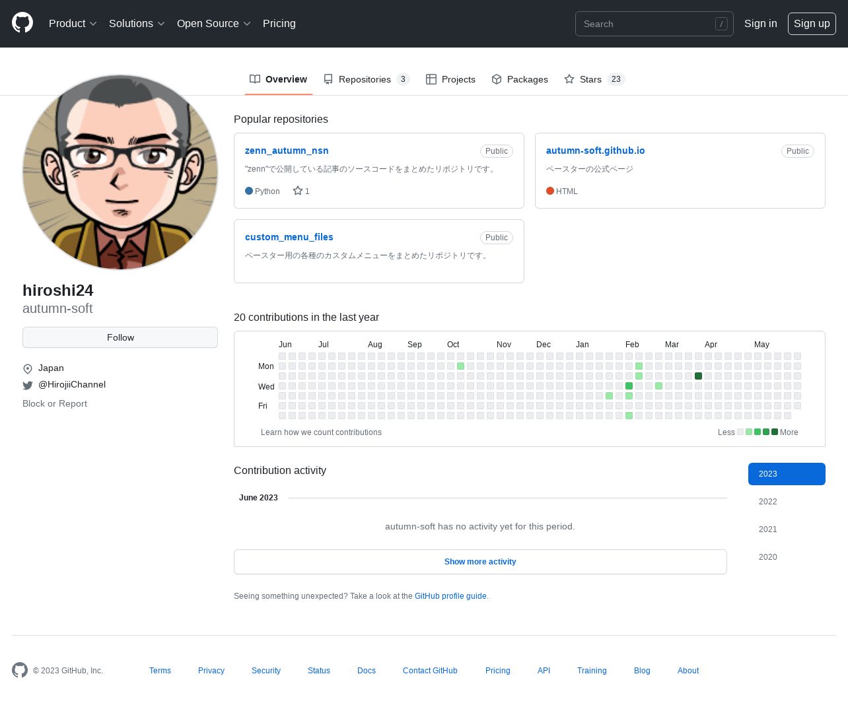This screenshot has height=711, width=848.
Task: Open @HirojiiChannel Twitter link
Action: coord(72,384)
